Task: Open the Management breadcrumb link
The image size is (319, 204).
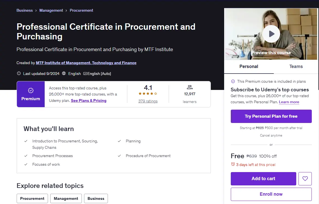Action: pos(51,10)
